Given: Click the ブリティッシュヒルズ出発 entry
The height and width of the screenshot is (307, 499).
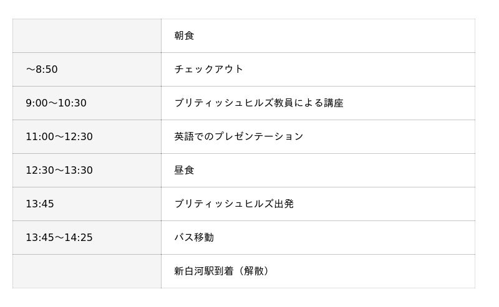Looking at the screenshot, I should pyautogui.click(x=234, y=204).
